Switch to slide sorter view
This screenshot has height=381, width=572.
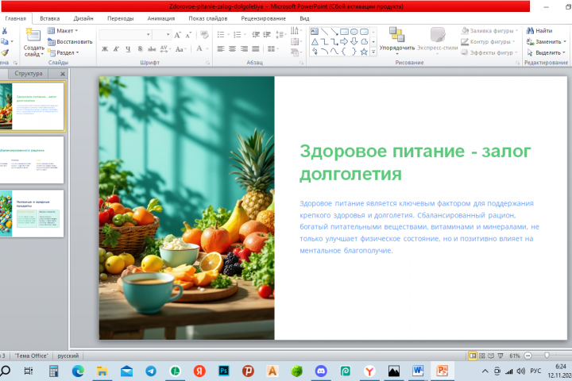(x=482, y=356)
